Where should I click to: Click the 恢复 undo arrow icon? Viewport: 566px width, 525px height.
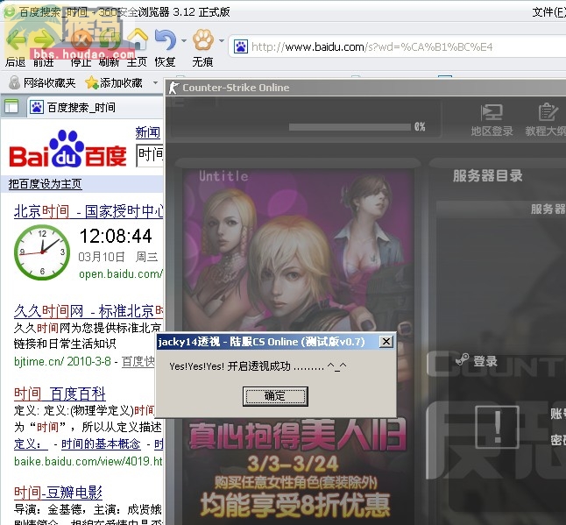coord(166,39)
